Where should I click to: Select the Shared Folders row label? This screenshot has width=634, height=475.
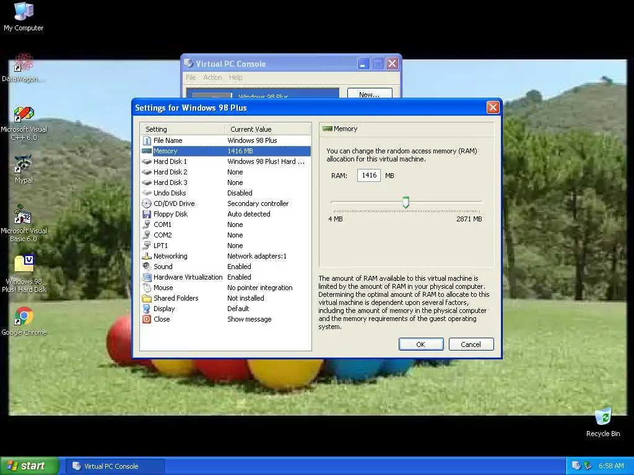(176, 298)
